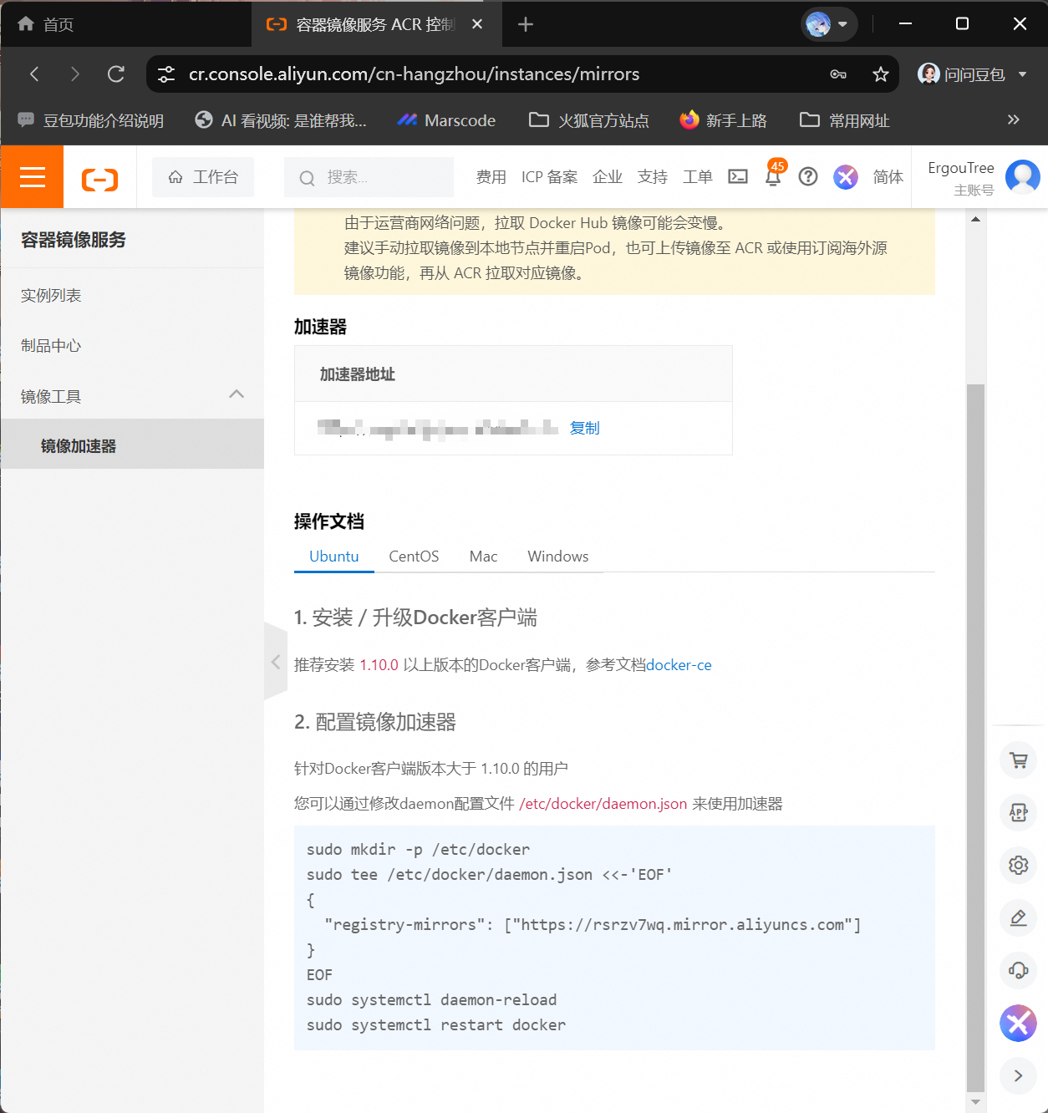The width and height of the screenshot is (1048, 1113).
Task: Select the CentOS documentation tab
Action: pyautogui.click(x=414, y=556)
